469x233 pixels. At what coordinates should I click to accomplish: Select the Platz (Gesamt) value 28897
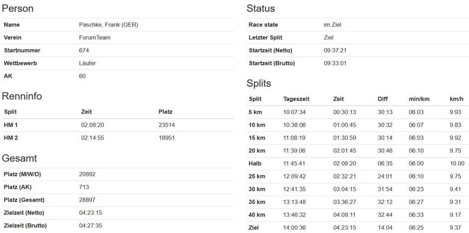click(87, 200)
